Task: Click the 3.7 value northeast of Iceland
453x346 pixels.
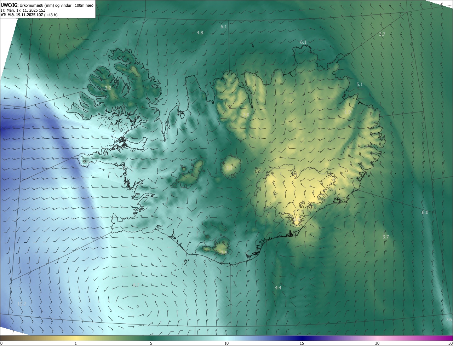Action: coord(382,34)
